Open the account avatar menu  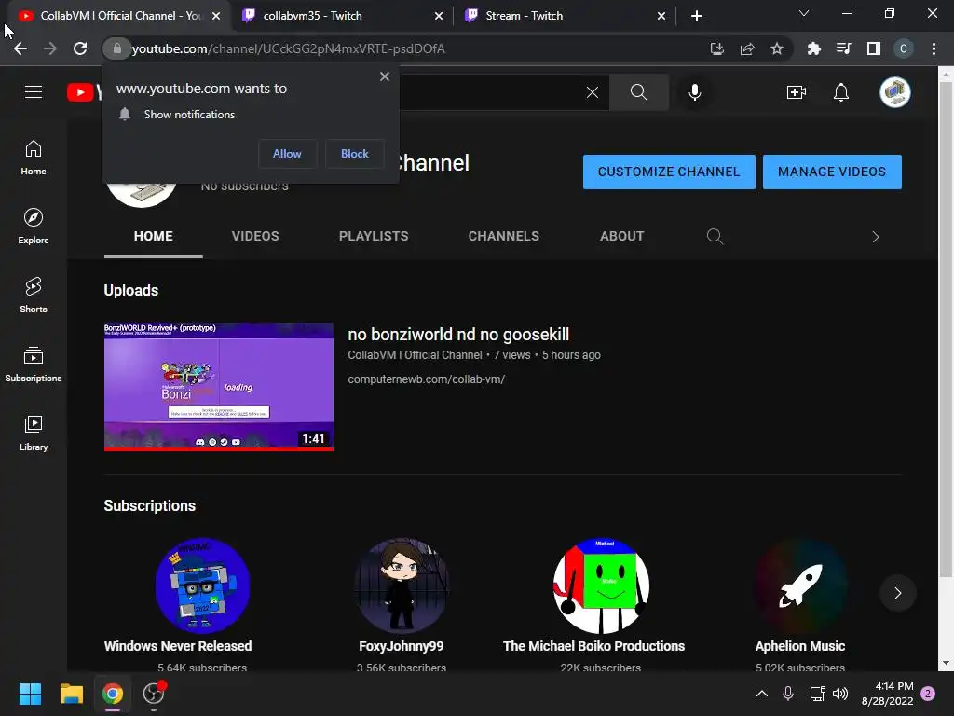[x=895, y=92]
